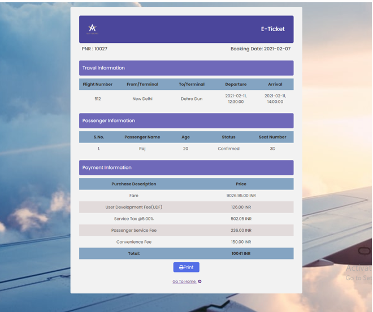Screen dimensions: 373x312
Task: Select seat number 3D cell
Action: point(272,149)
